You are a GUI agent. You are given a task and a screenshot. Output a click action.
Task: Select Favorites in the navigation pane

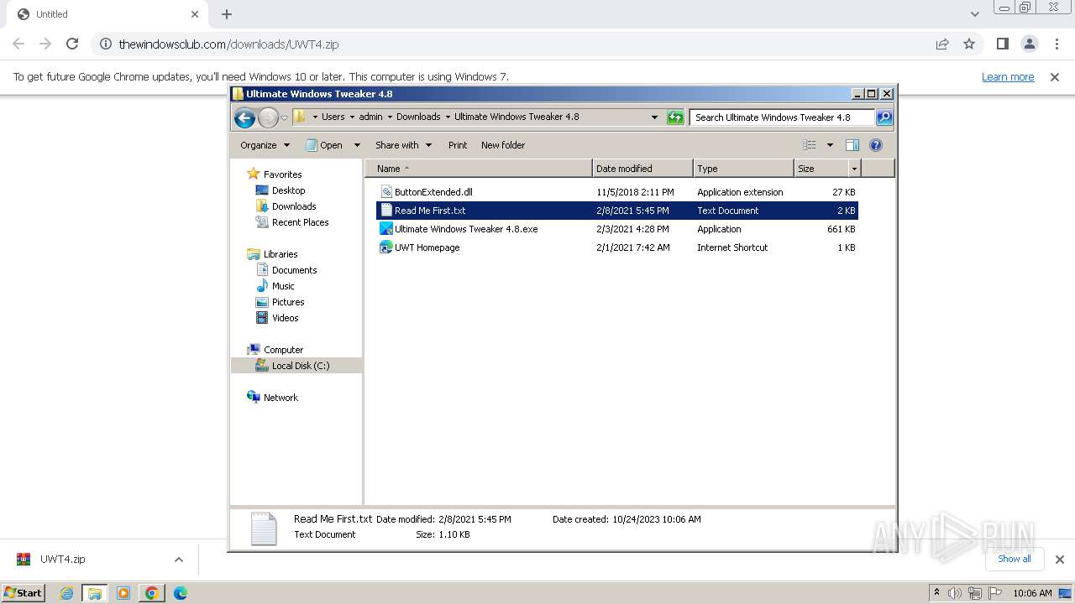tap(282, 174)
